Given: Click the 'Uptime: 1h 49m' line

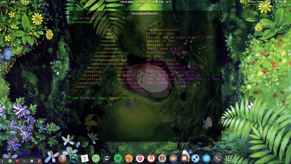Looking at the screenshot, I should 160,41.
